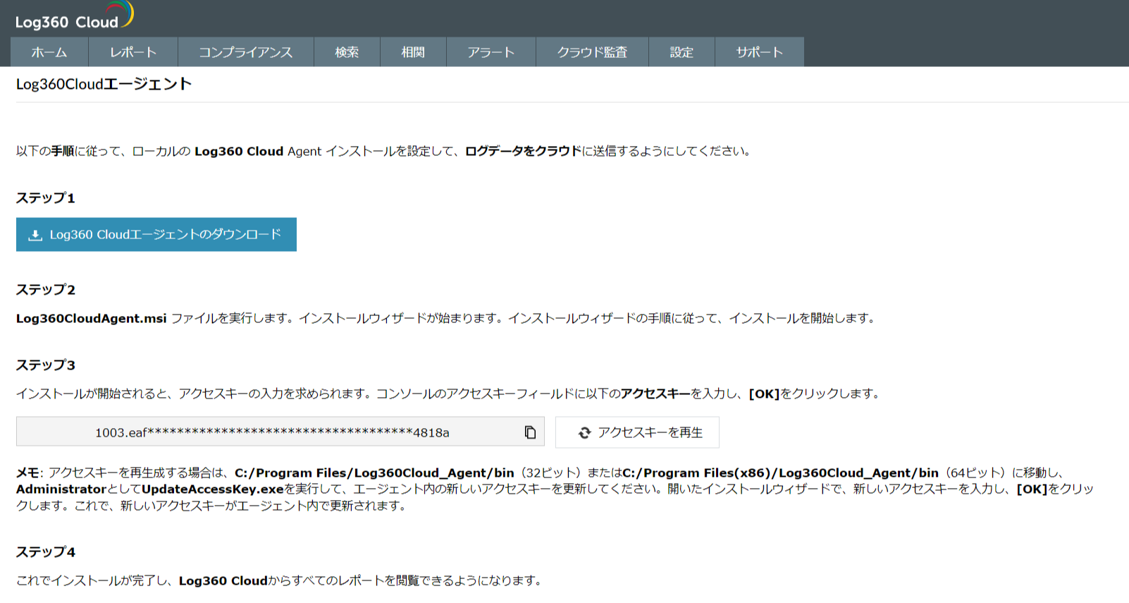Open the ホーム tab
This screenshot has height=603, width=1129.
tap(49, 52)
